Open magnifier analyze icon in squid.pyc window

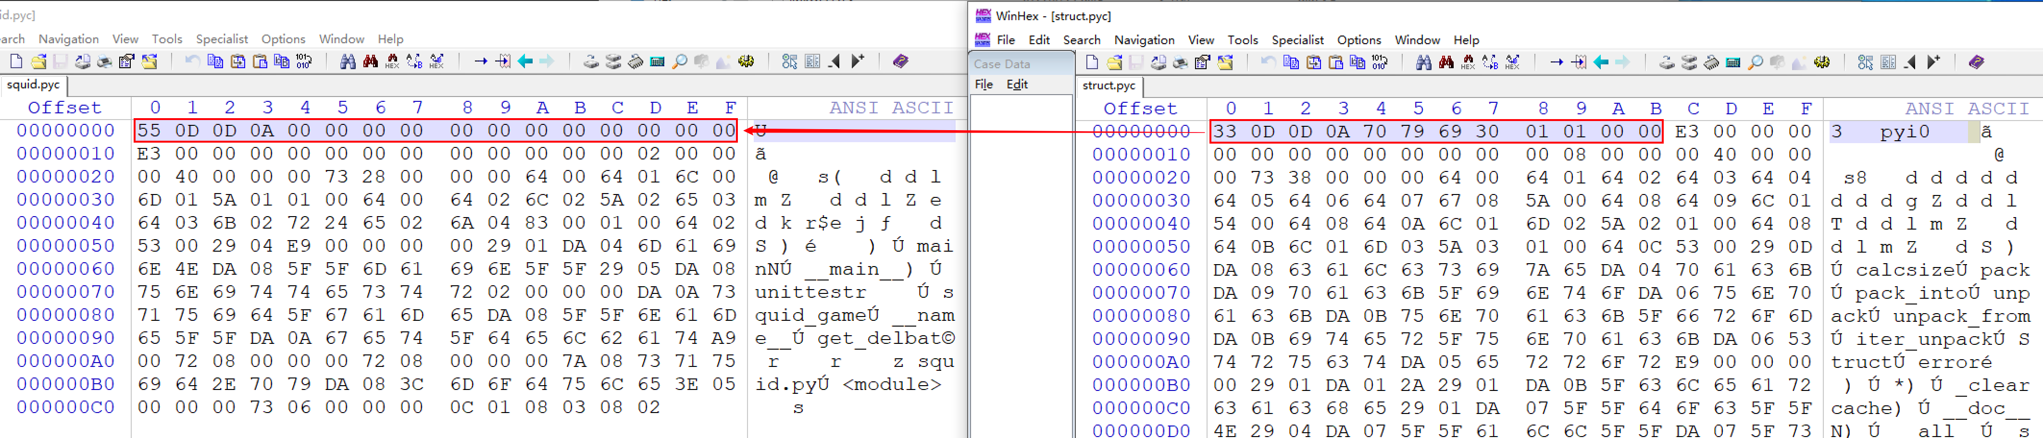pos(680,61)
